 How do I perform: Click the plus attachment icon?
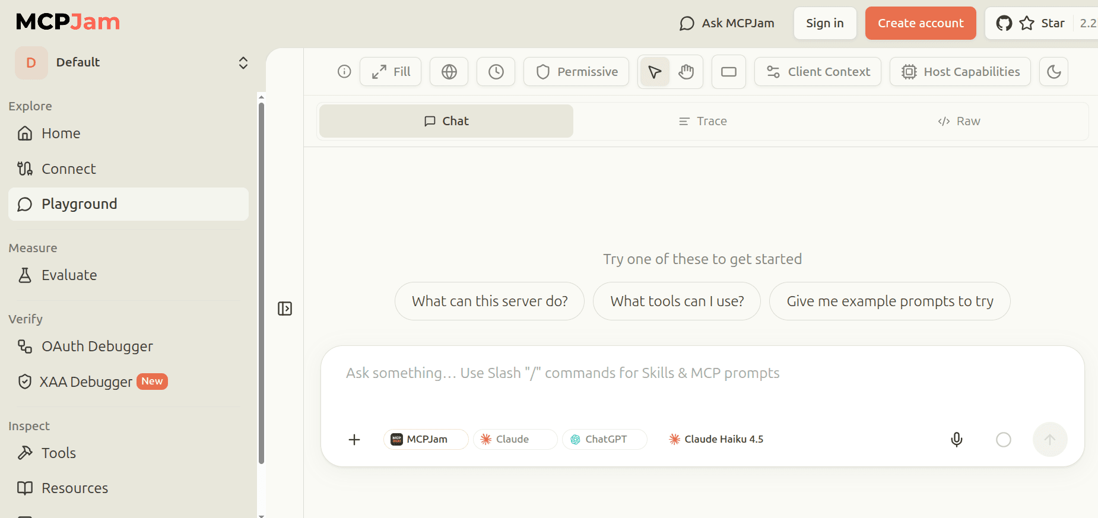click(354, 440)
